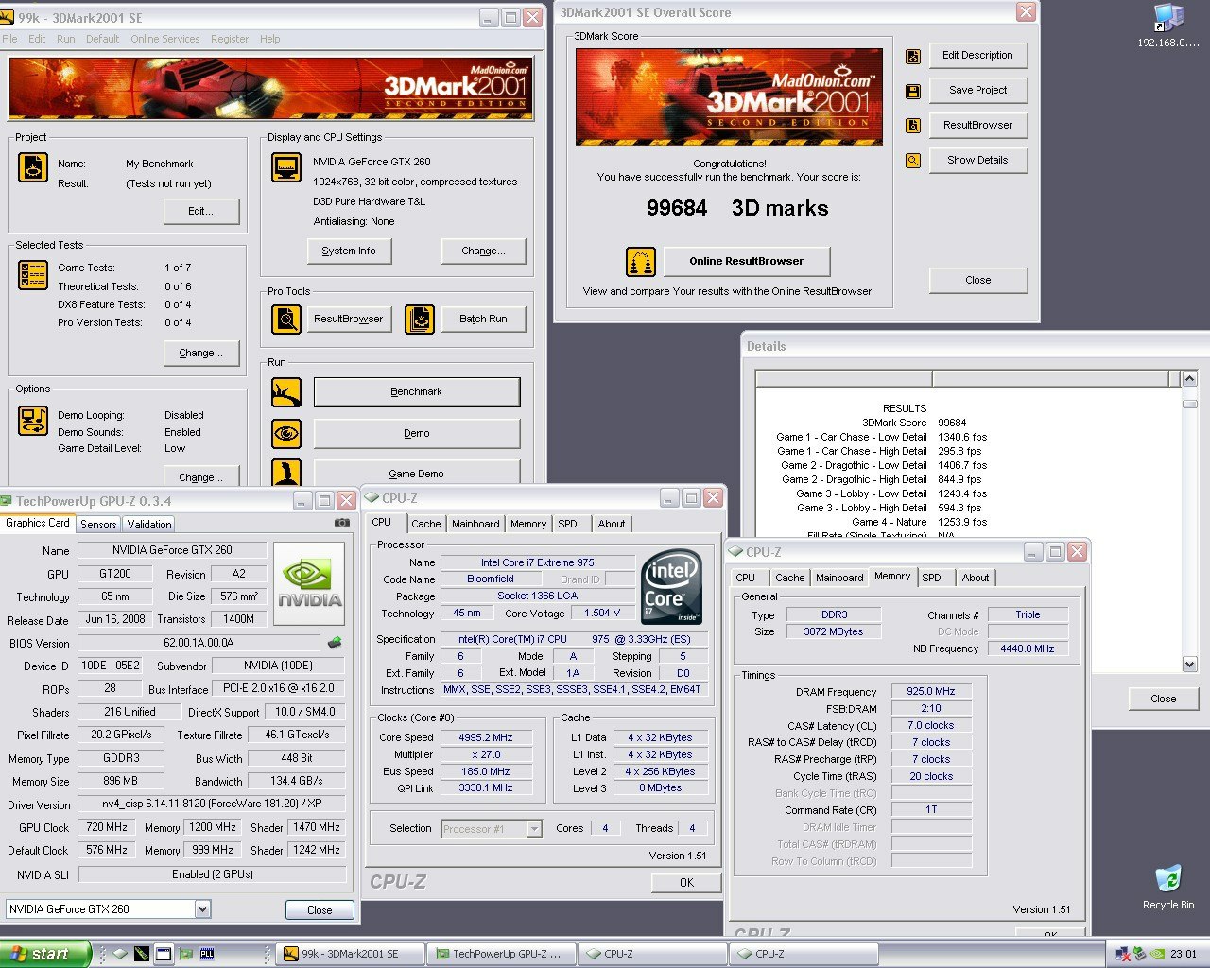This screenshot has height=968, width=1210.
Task: Open the Online Services menu
Action: click(x=165, y=39)
